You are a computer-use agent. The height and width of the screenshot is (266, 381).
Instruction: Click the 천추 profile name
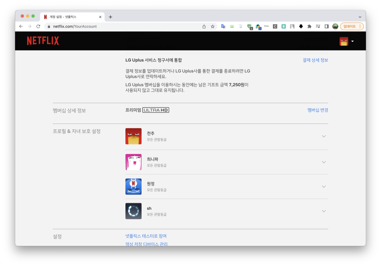point(151,133)
